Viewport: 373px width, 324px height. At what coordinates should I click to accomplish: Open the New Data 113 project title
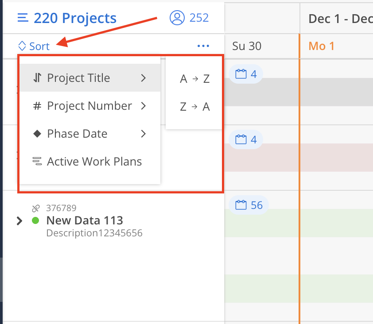tap(85, 220)
